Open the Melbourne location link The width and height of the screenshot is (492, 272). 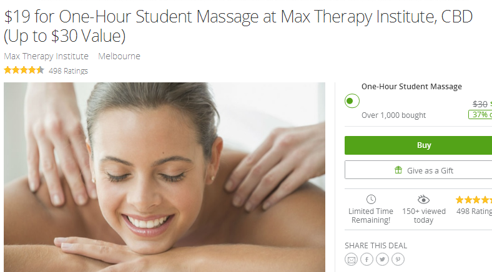tap(119, 56)
